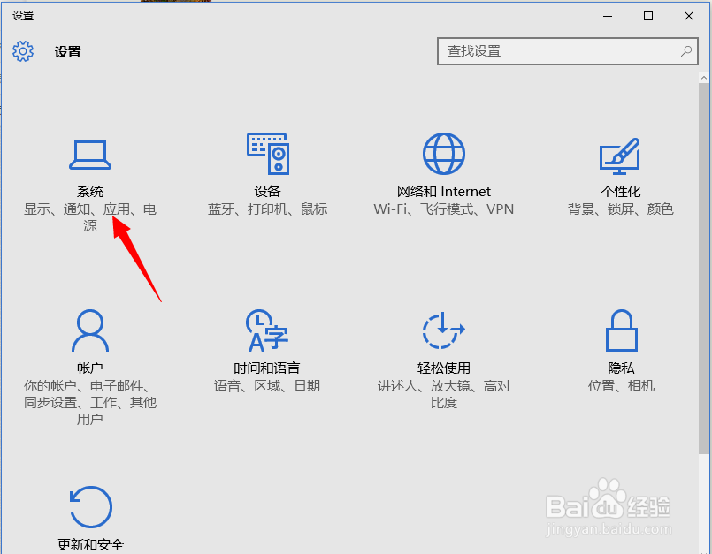712x554 pixels.
Task: Click the 个性化 category label
Action: point(621,192)
